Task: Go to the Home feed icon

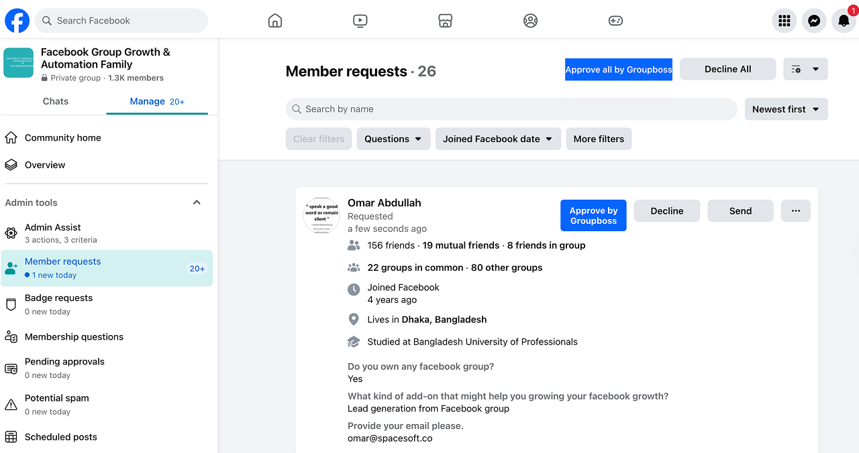Action: [275, 21]
